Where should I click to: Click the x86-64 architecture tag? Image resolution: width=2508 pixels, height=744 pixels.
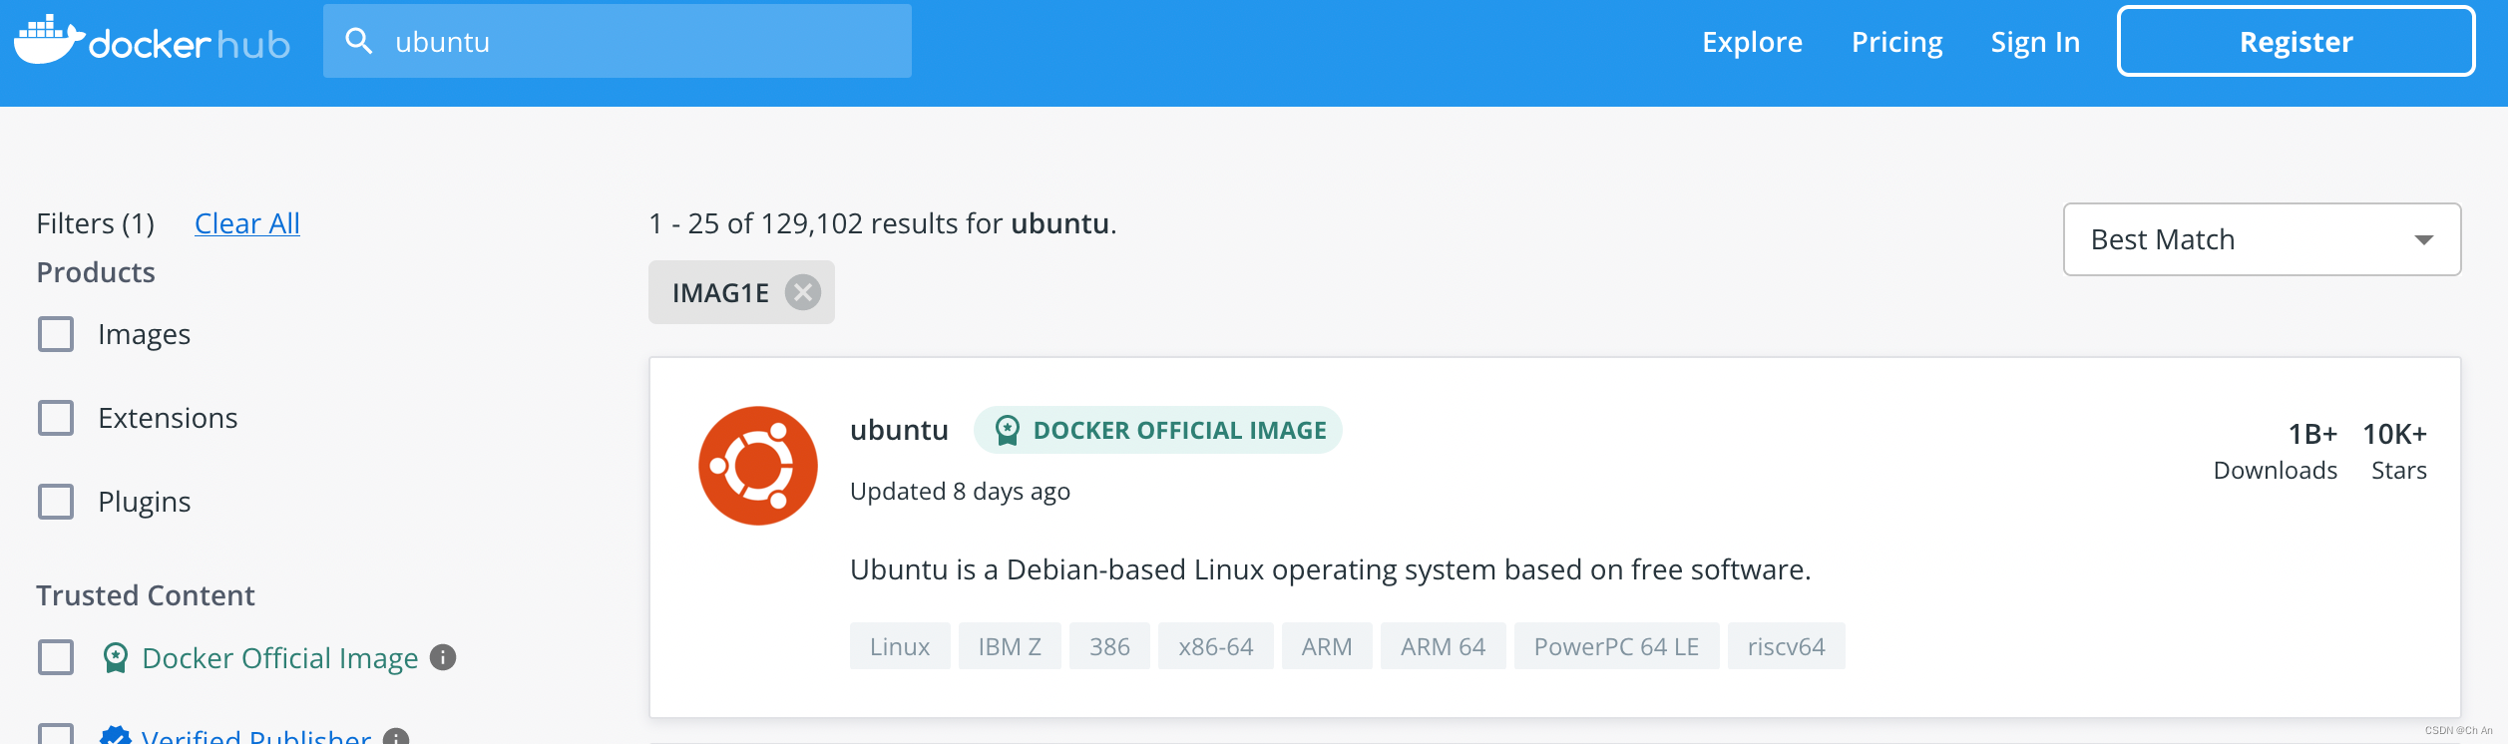click(1215, 646)
